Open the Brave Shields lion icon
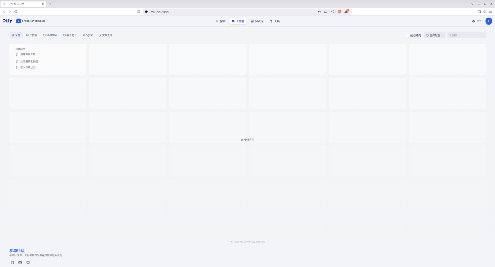 (x=339, y=12)
